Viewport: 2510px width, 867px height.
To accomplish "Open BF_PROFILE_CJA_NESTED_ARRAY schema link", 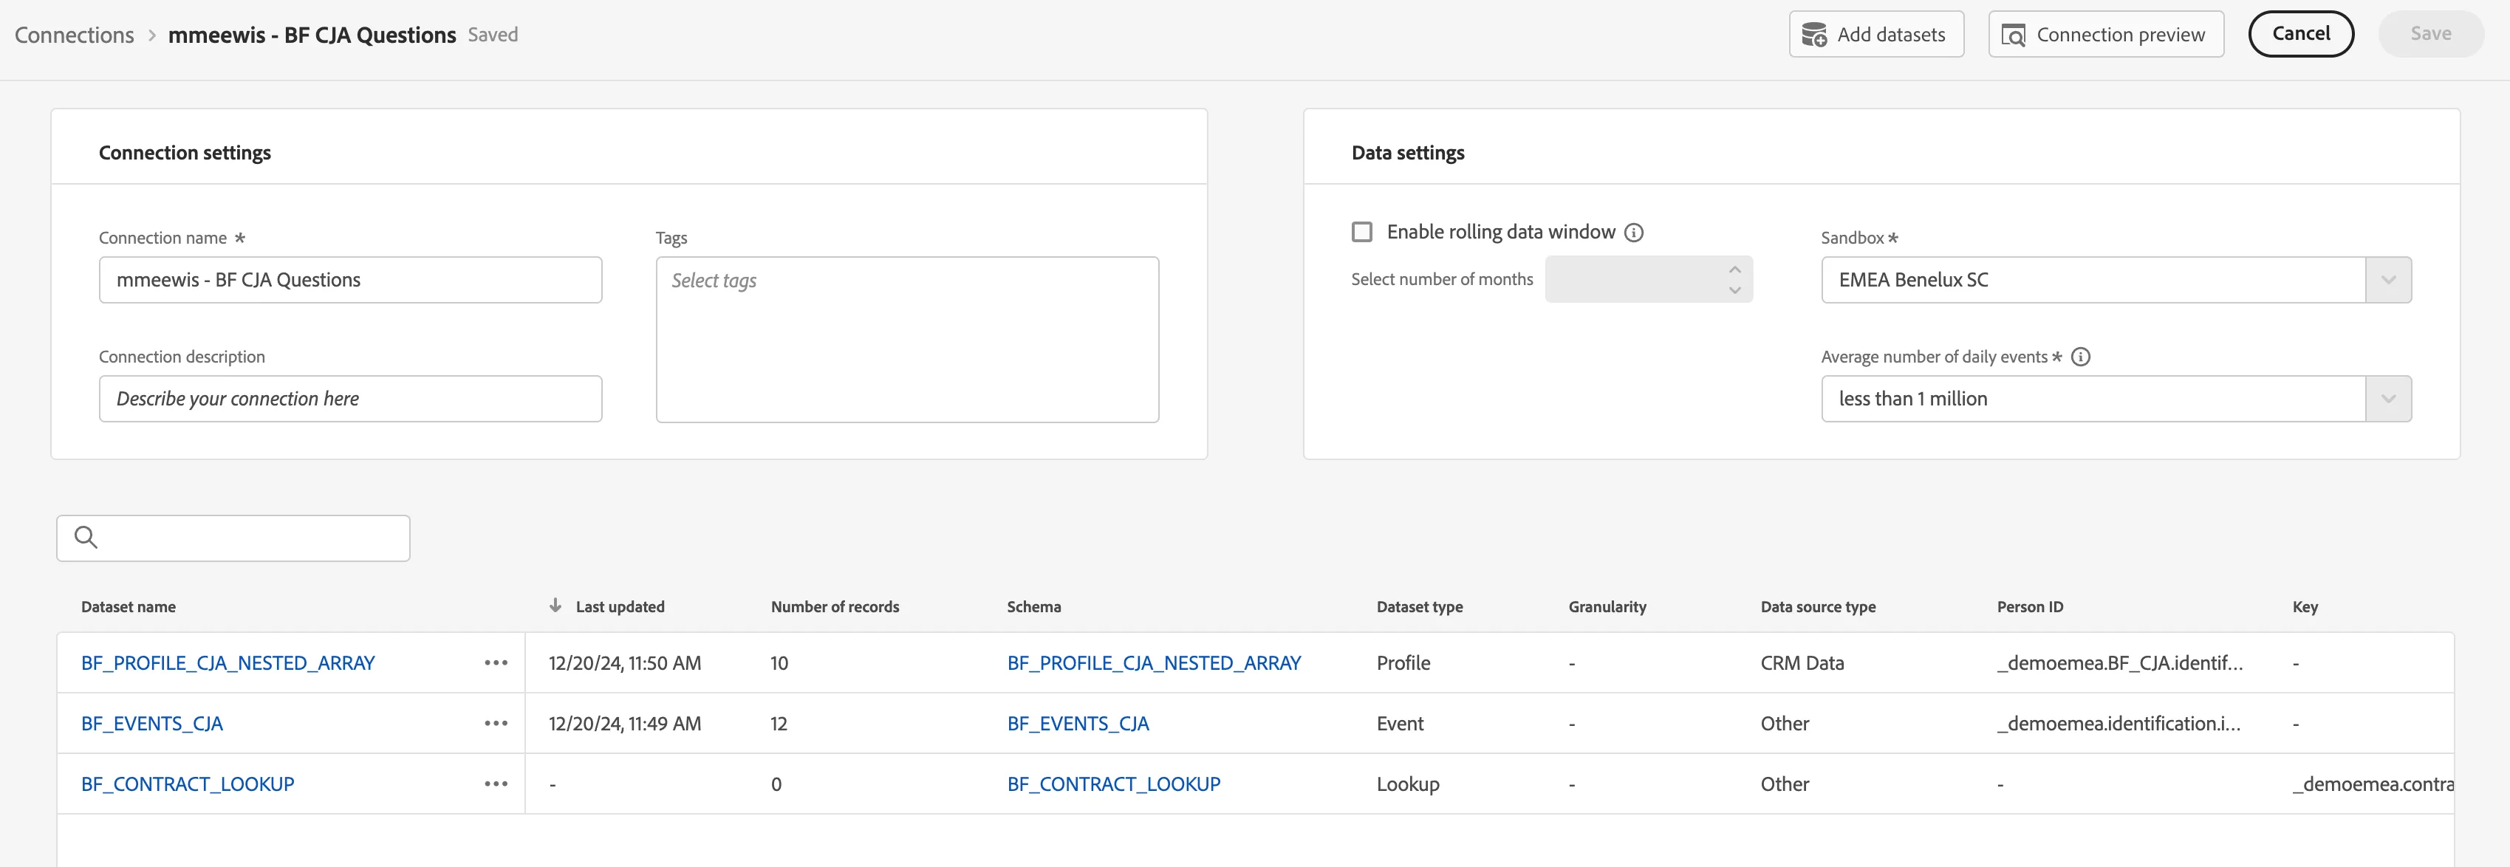I will [x=1154, y=662].
